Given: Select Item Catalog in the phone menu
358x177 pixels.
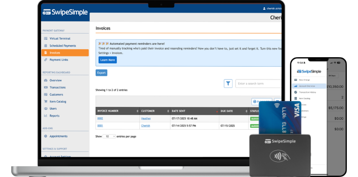Looking at the screenshot, I should (305, 98).
